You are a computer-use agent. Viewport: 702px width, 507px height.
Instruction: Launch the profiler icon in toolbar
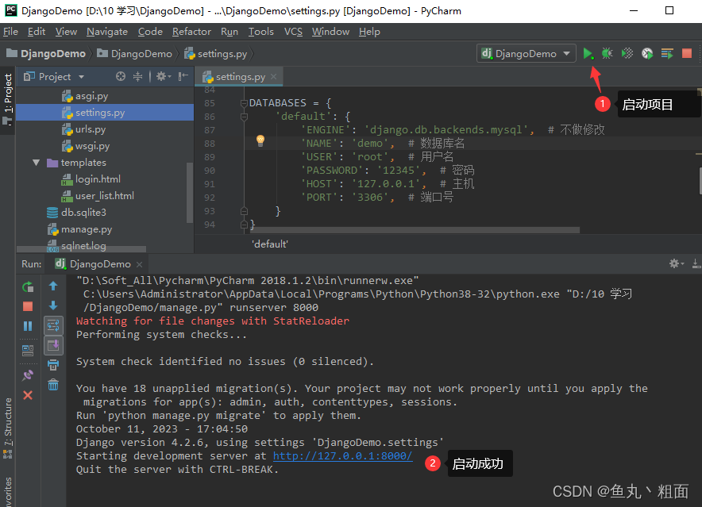click(x=647, y=54)
